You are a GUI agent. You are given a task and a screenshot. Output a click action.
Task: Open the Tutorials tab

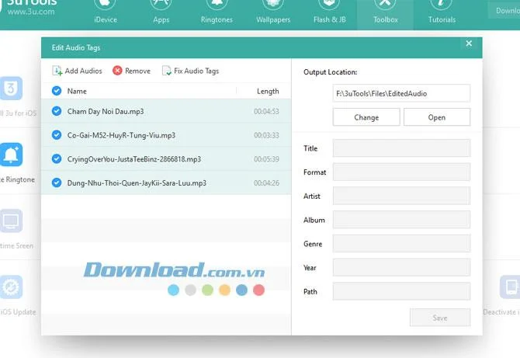pos(442,13)
